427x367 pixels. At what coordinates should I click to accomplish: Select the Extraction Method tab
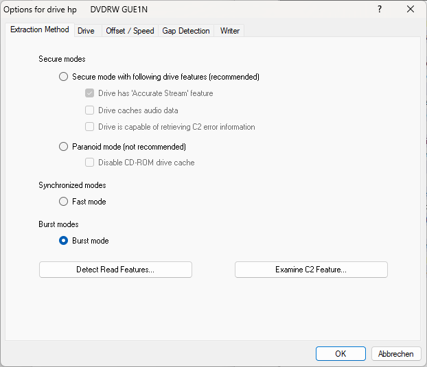[x=39, y=30]
